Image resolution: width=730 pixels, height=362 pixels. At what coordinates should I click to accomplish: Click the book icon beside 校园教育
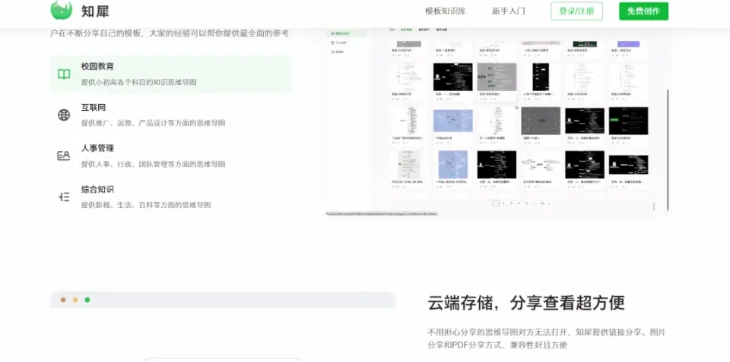(64, 74)
